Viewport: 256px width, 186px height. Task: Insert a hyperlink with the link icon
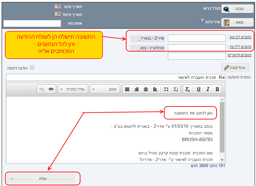(x=51, y=89)
